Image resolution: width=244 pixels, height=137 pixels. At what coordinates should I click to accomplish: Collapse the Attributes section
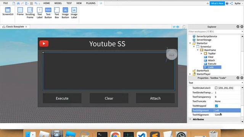[x=190, y=119]
